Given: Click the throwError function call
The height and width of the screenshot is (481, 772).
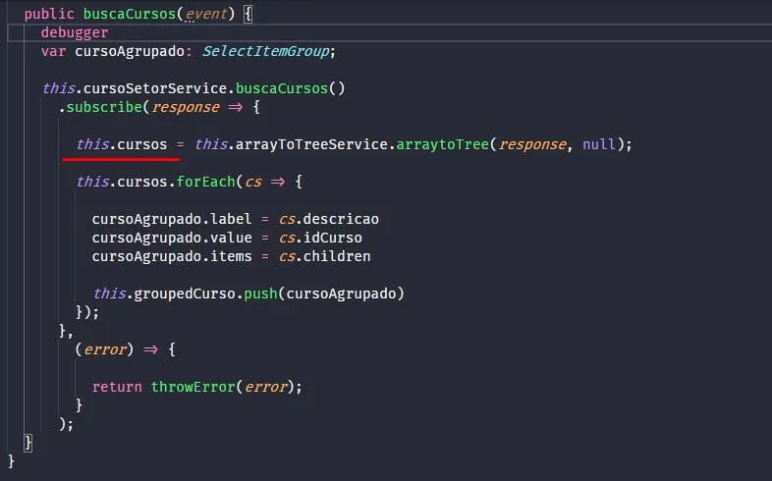Looking at the screenshot, I should coord(193,387).
